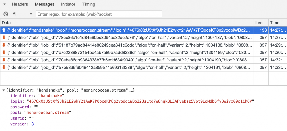The height and width of the screenshot is (131, 287).
Task: Click the regex filter input field
Action: (x=99, y=14)
